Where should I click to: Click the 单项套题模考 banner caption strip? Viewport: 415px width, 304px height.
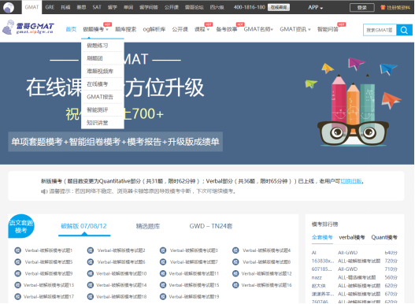(x=116, y=142)
